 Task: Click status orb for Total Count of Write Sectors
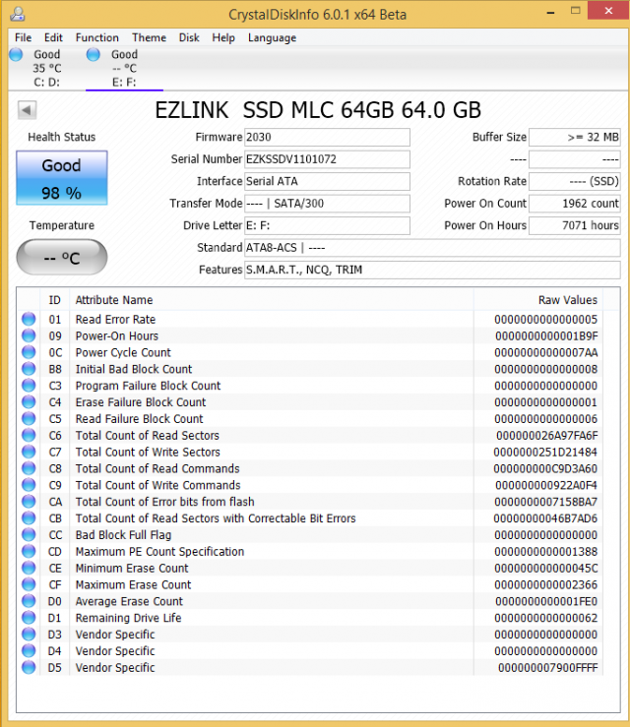(x=29, y=452)
